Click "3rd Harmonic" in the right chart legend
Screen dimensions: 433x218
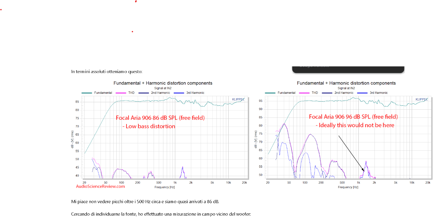379,93
